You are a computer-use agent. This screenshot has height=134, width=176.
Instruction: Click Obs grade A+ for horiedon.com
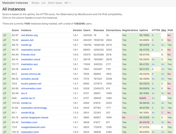[163, 122]
